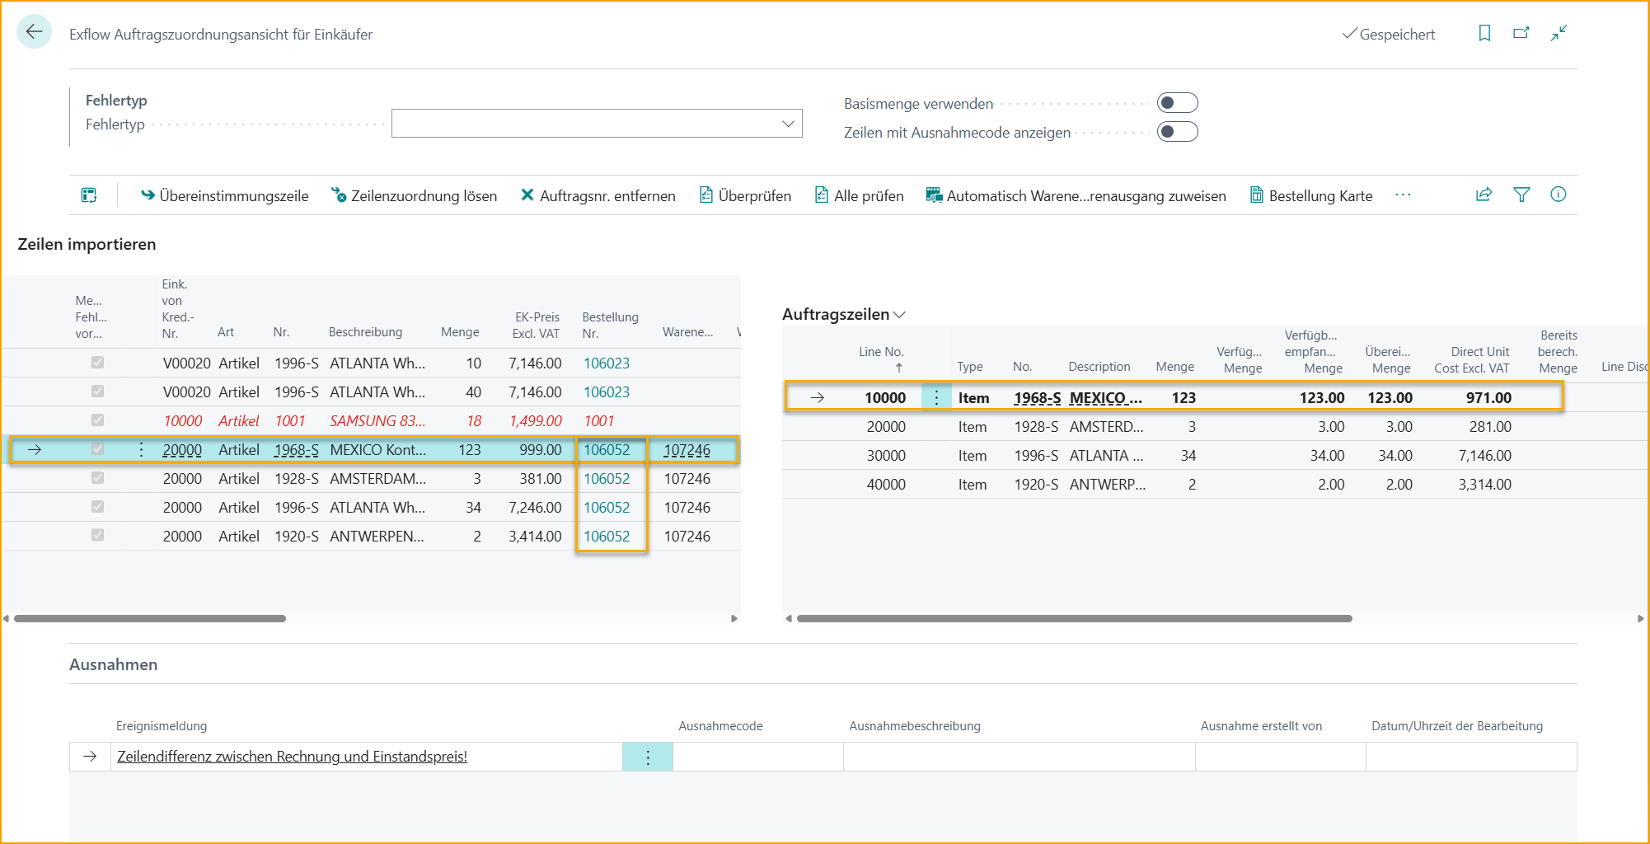
Task: Enable the Basismenge verwenden toggle
Action: [1177, 103]
